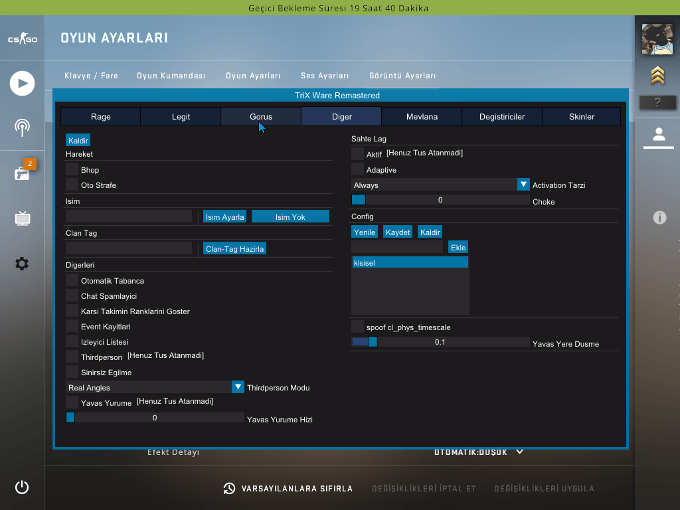Click the Yavas Yurume Hizi slider handle
The image size is (680, 510).
[70, 417]
